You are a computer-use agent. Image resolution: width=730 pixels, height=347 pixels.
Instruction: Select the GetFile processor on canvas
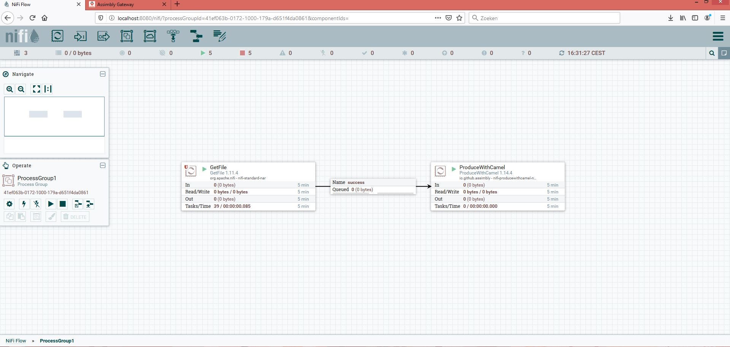click(x=248, y=186)
